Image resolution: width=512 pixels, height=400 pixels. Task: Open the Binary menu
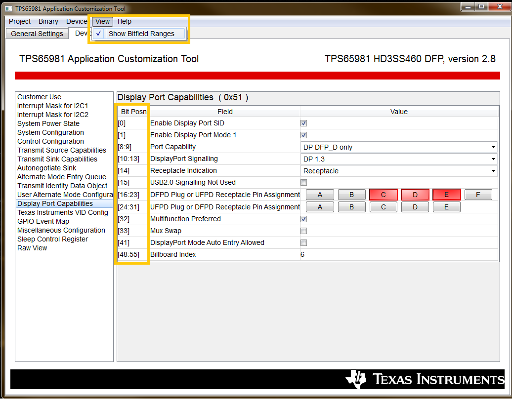click(x=48, y=21)
